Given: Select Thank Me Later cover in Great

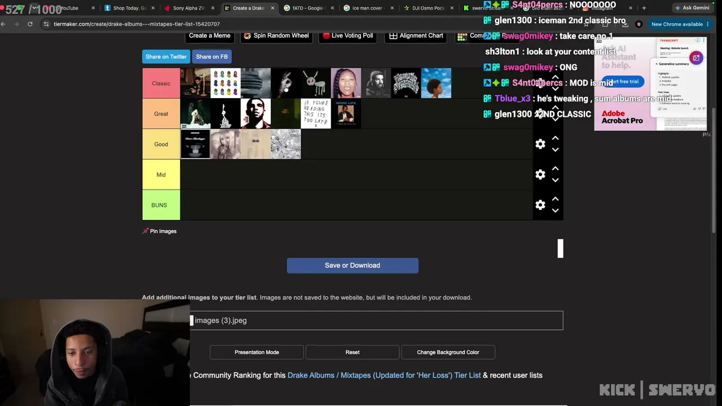Looking at the screenshot, I should pos(256,114).
